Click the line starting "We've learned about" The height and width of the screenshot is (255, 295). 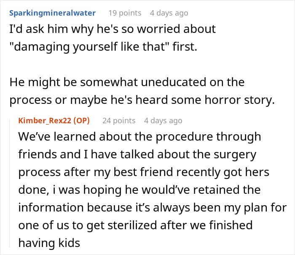[139, 137]
